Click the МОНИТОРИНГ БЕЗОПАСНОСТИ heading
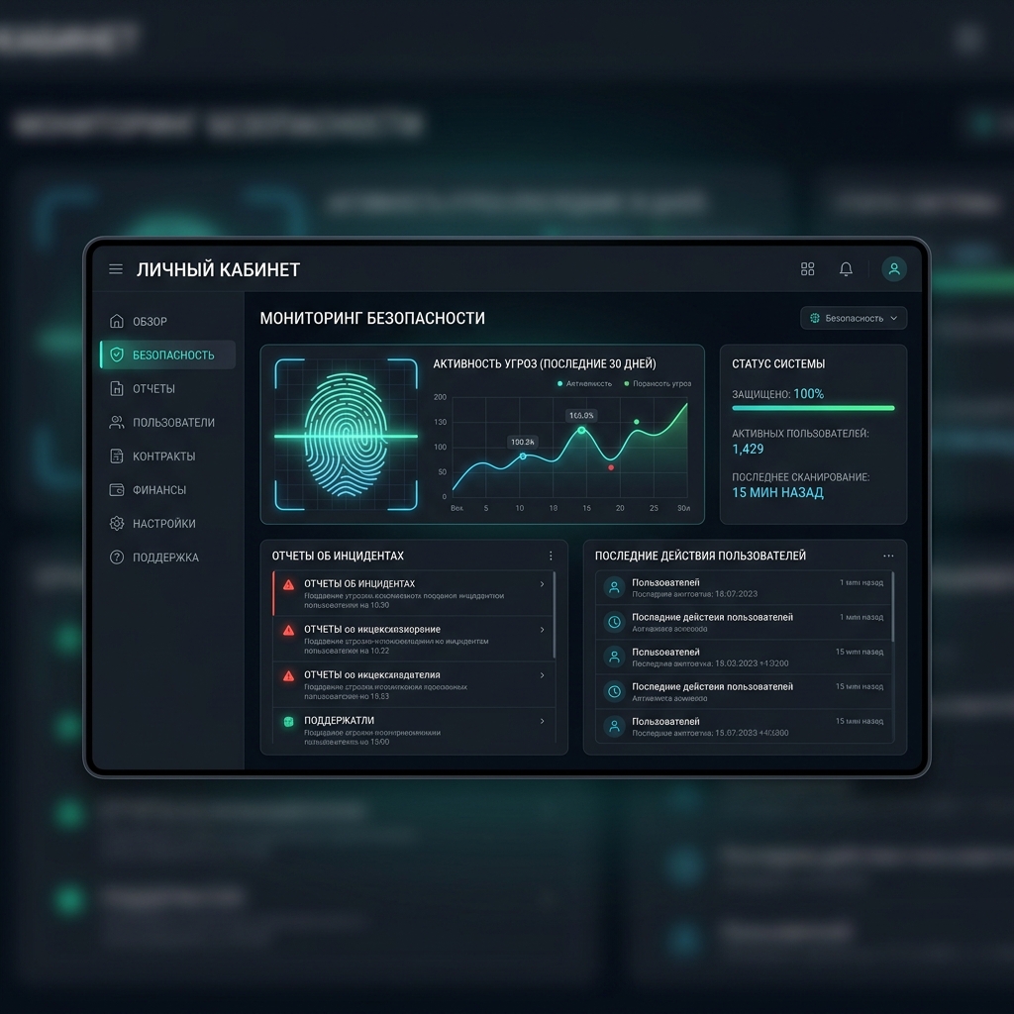The height and width of the screenshot is (1014, 1014). click(372, 318)
